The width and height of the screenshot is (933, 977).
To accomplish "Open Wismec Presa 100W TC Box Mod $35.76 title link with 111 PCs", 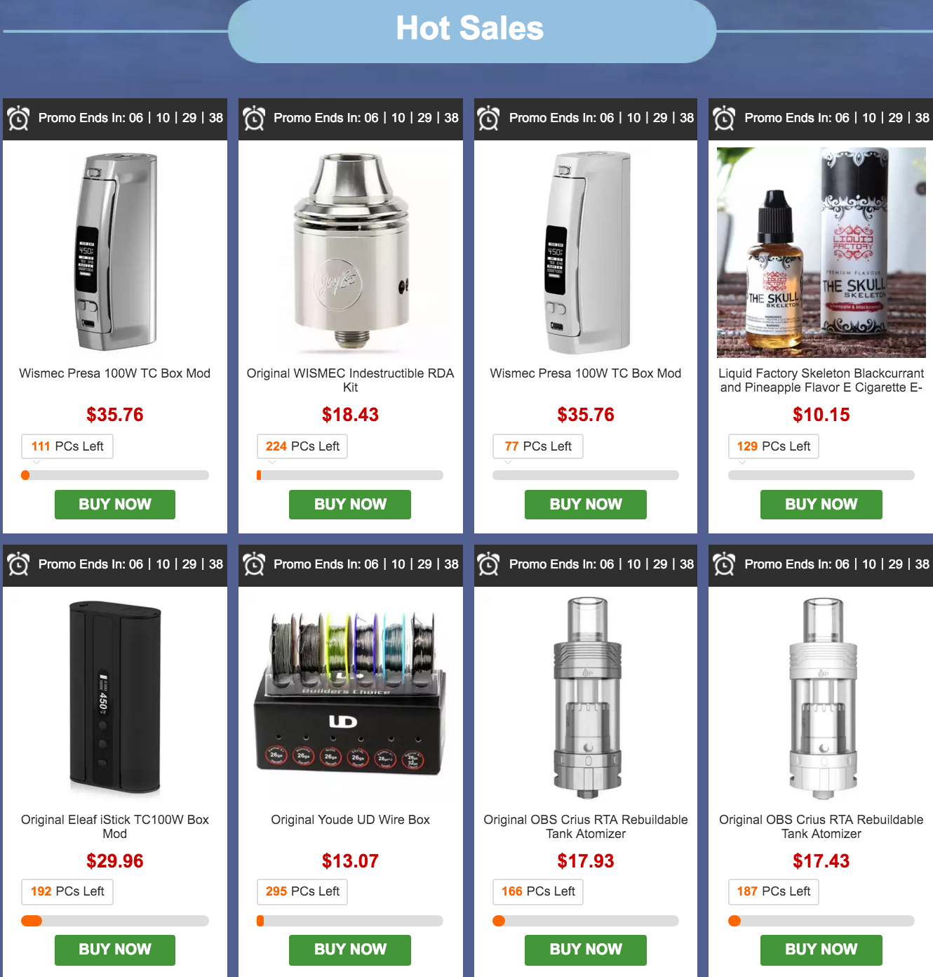I will (x=115, y=373).
